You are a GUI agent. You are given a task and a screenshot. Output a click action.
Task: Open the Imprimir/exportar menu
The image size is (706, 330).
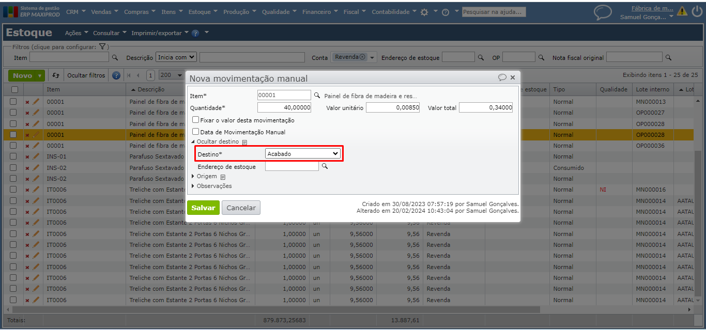click(160, 33)
